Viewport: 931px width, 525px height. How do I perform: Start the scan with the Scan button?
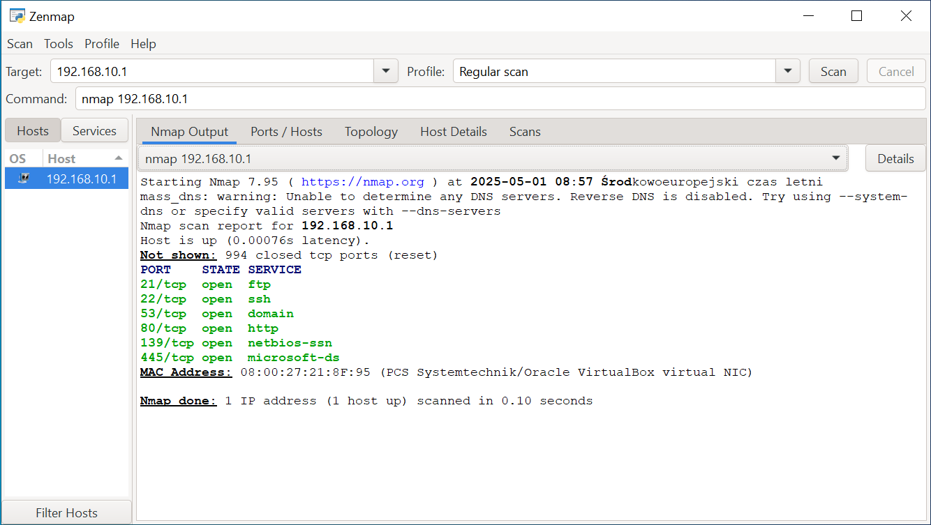coord(833,71)
